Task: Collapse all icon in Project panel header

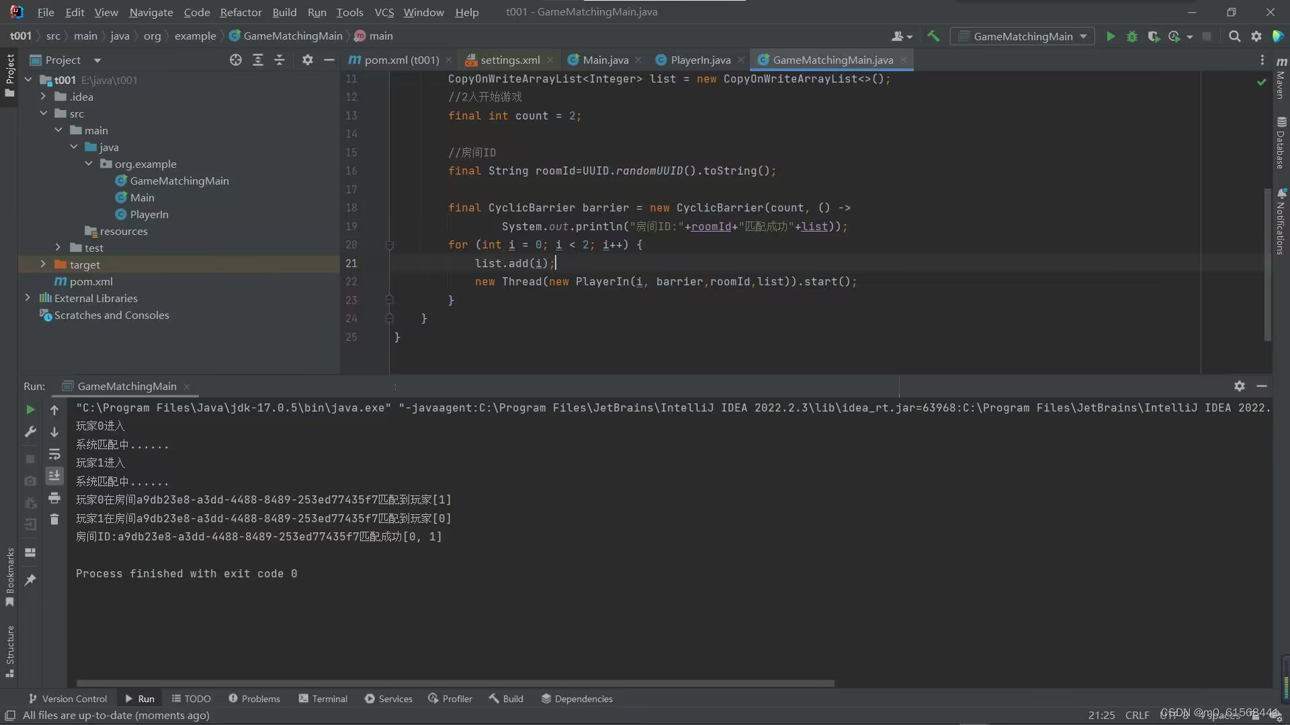Action: 279,60
